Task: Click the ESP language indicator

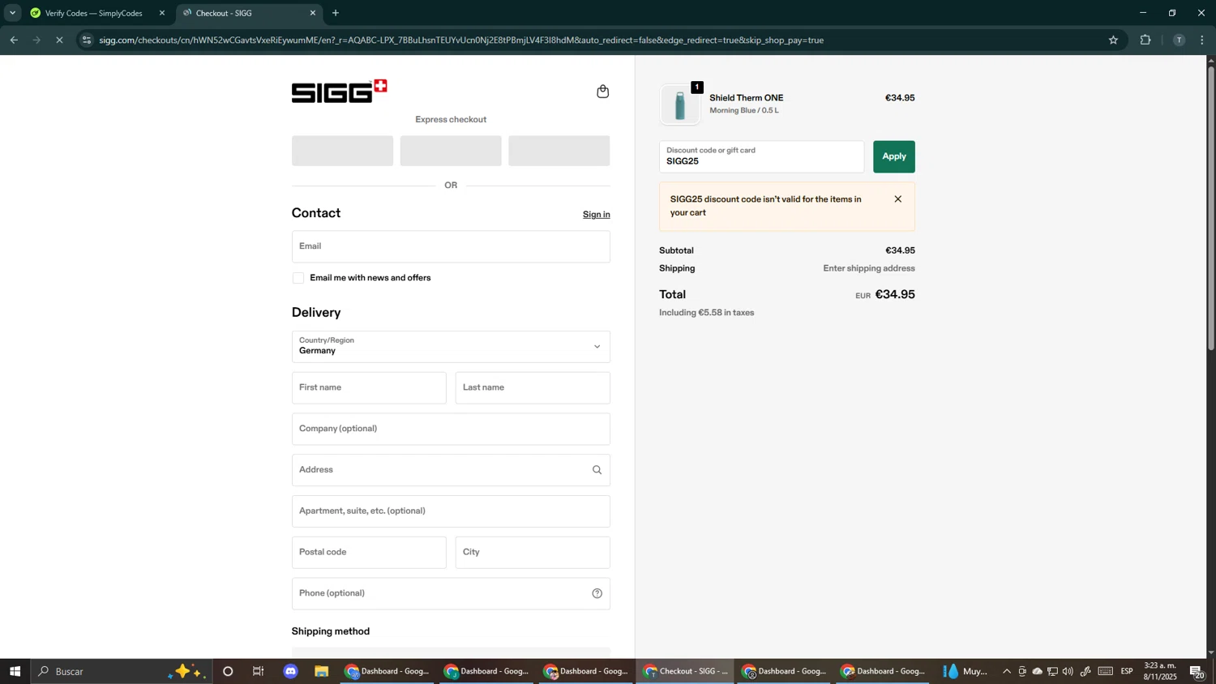Action: [1127, 671]
